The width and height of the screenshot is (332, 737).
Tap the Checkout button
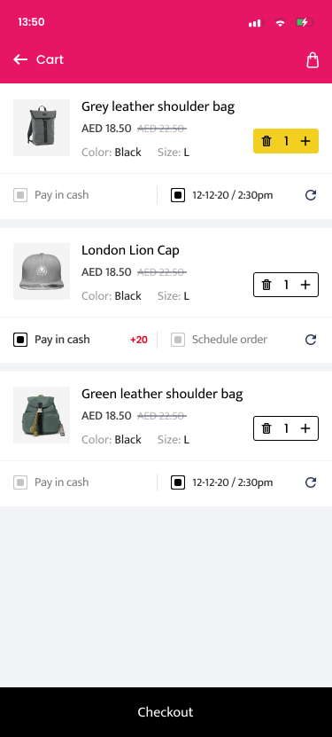(x=166, y=712)
